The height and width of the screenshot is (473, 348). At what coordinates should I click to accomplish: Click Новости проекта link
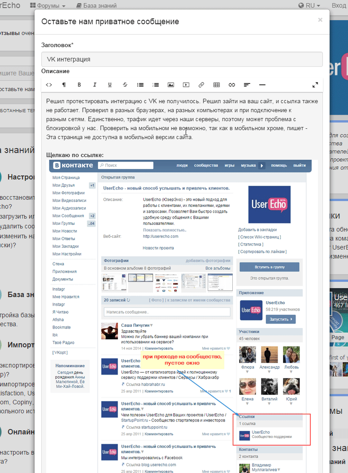point(158,248)
